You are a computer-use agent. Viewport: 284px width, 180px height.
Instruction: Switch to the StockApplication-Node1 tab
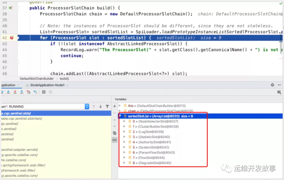[47, 85]
